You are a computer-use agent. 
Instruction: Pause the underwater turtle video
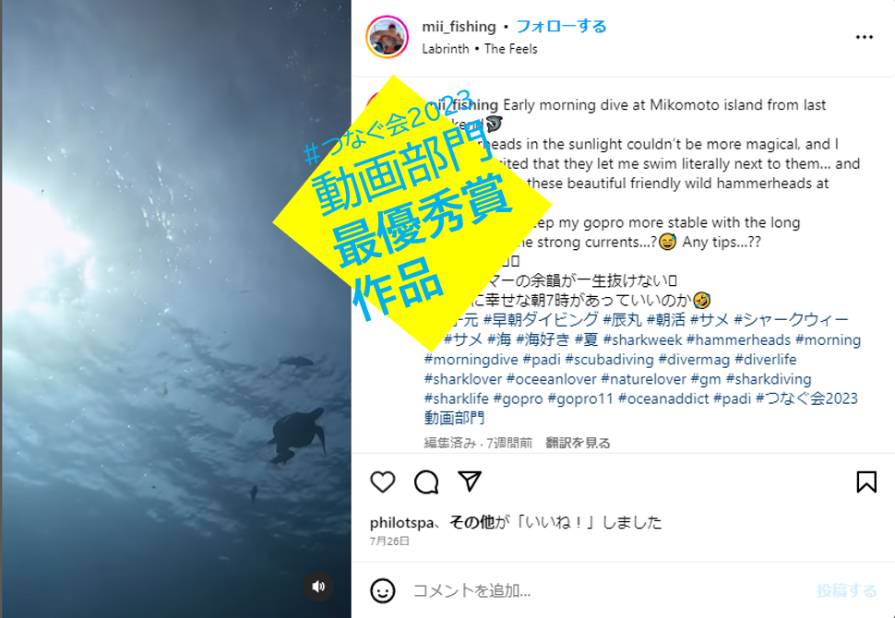[x=176, y=309]
